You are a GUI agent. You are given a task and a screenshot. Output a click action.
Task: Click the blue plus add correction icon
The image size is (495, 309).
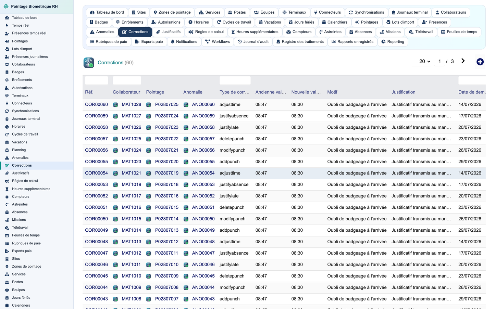480,62
